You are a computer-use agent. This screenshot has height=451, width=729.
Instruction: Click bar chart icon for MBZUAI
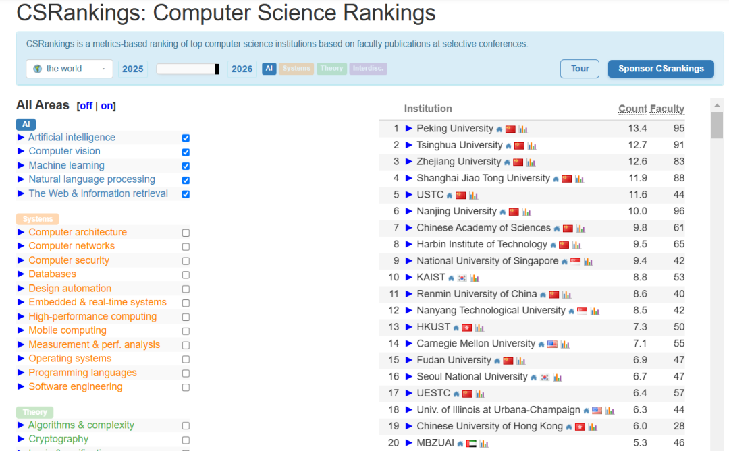(x=483, y=444)
